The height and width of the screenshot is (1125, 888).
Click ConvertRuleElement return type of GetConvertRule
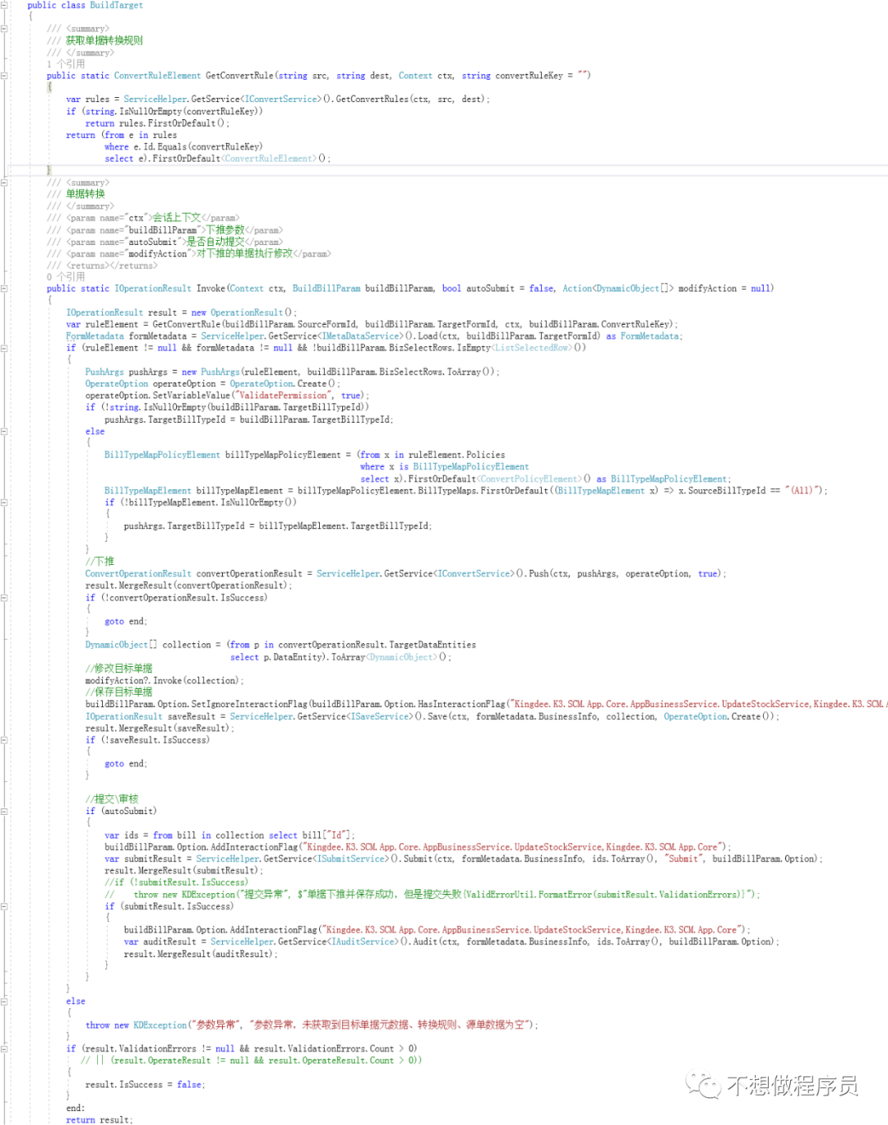tap(157, 76)
